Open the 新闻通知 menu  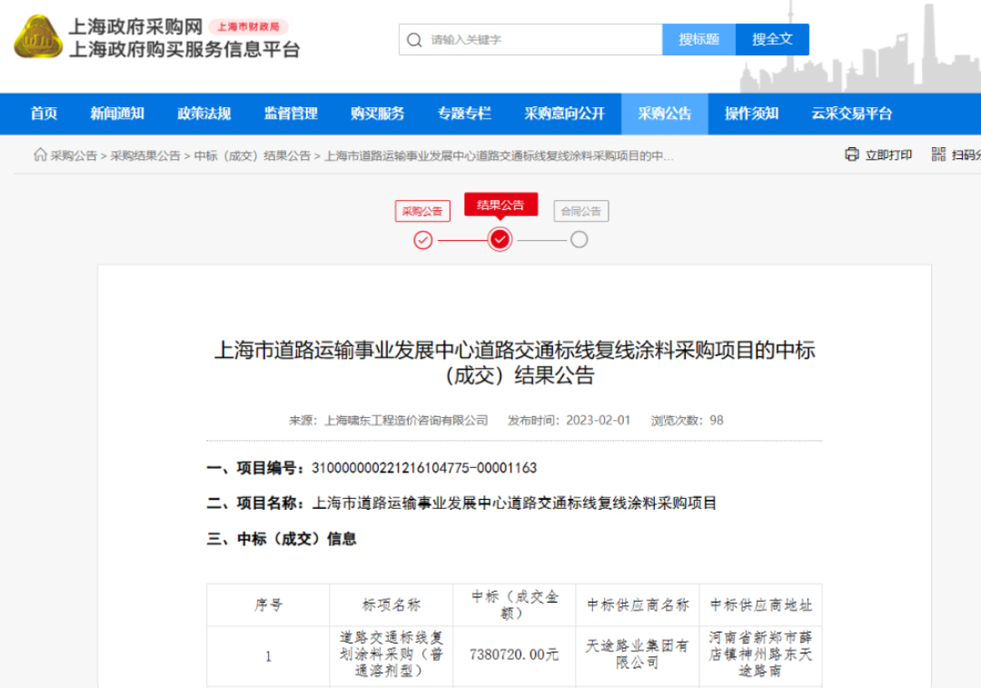(117, 113)
